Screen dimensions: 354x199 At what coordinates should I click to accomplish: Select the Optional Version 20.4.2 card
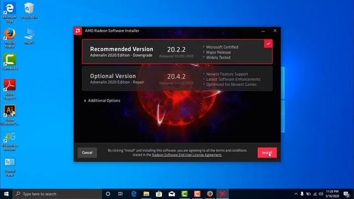tap(177, 78)
